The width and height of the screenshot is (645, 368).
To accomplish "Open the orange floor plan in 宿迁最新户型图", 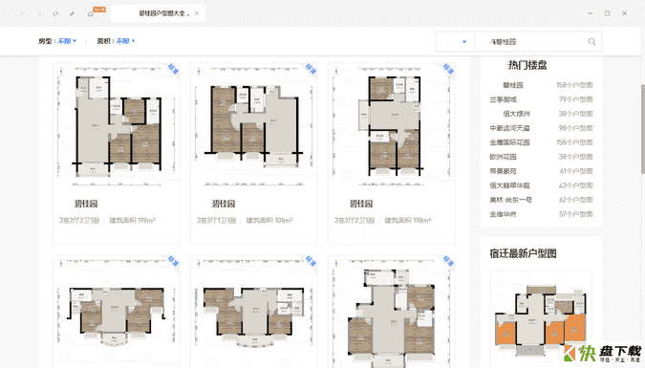I will point(541,319).
